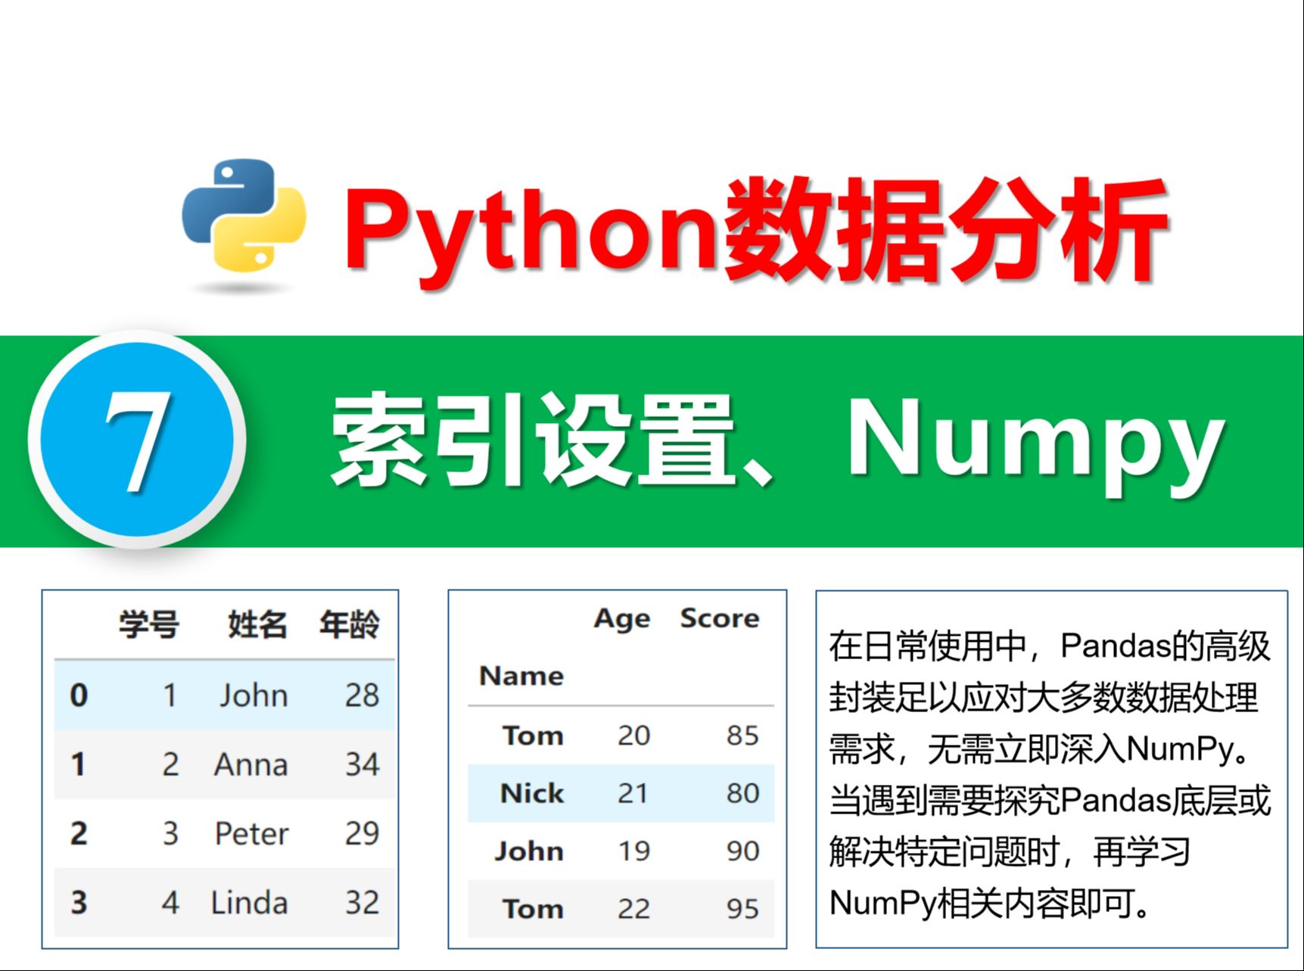This screenshot has height=971, width=1304.
Task: Click the "学号" column header
Action: tap(149, 625)
